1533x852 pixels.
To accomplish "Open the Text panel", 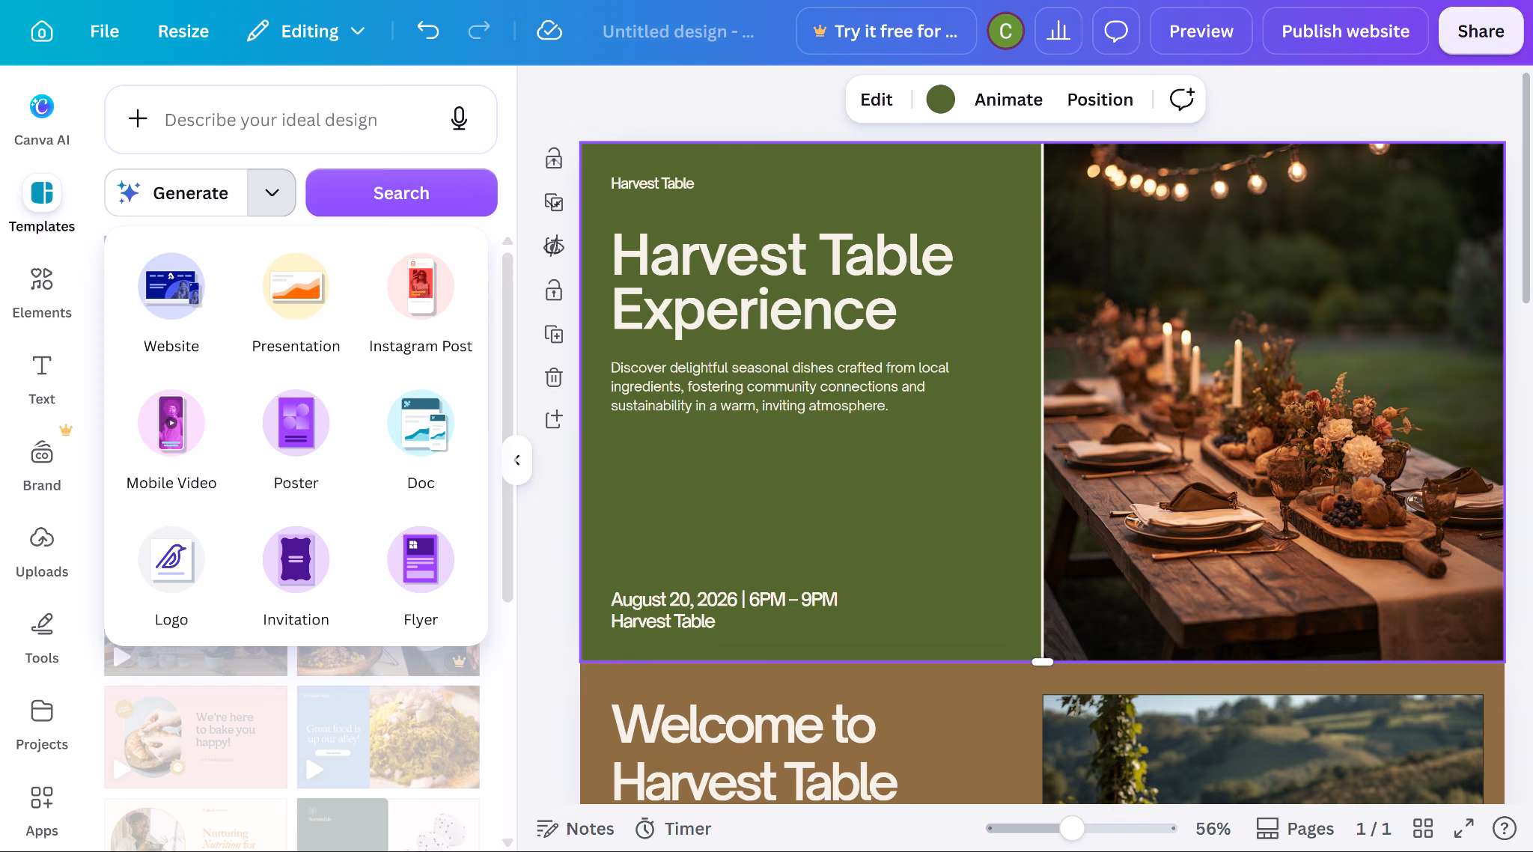I will tap(42, 380).
